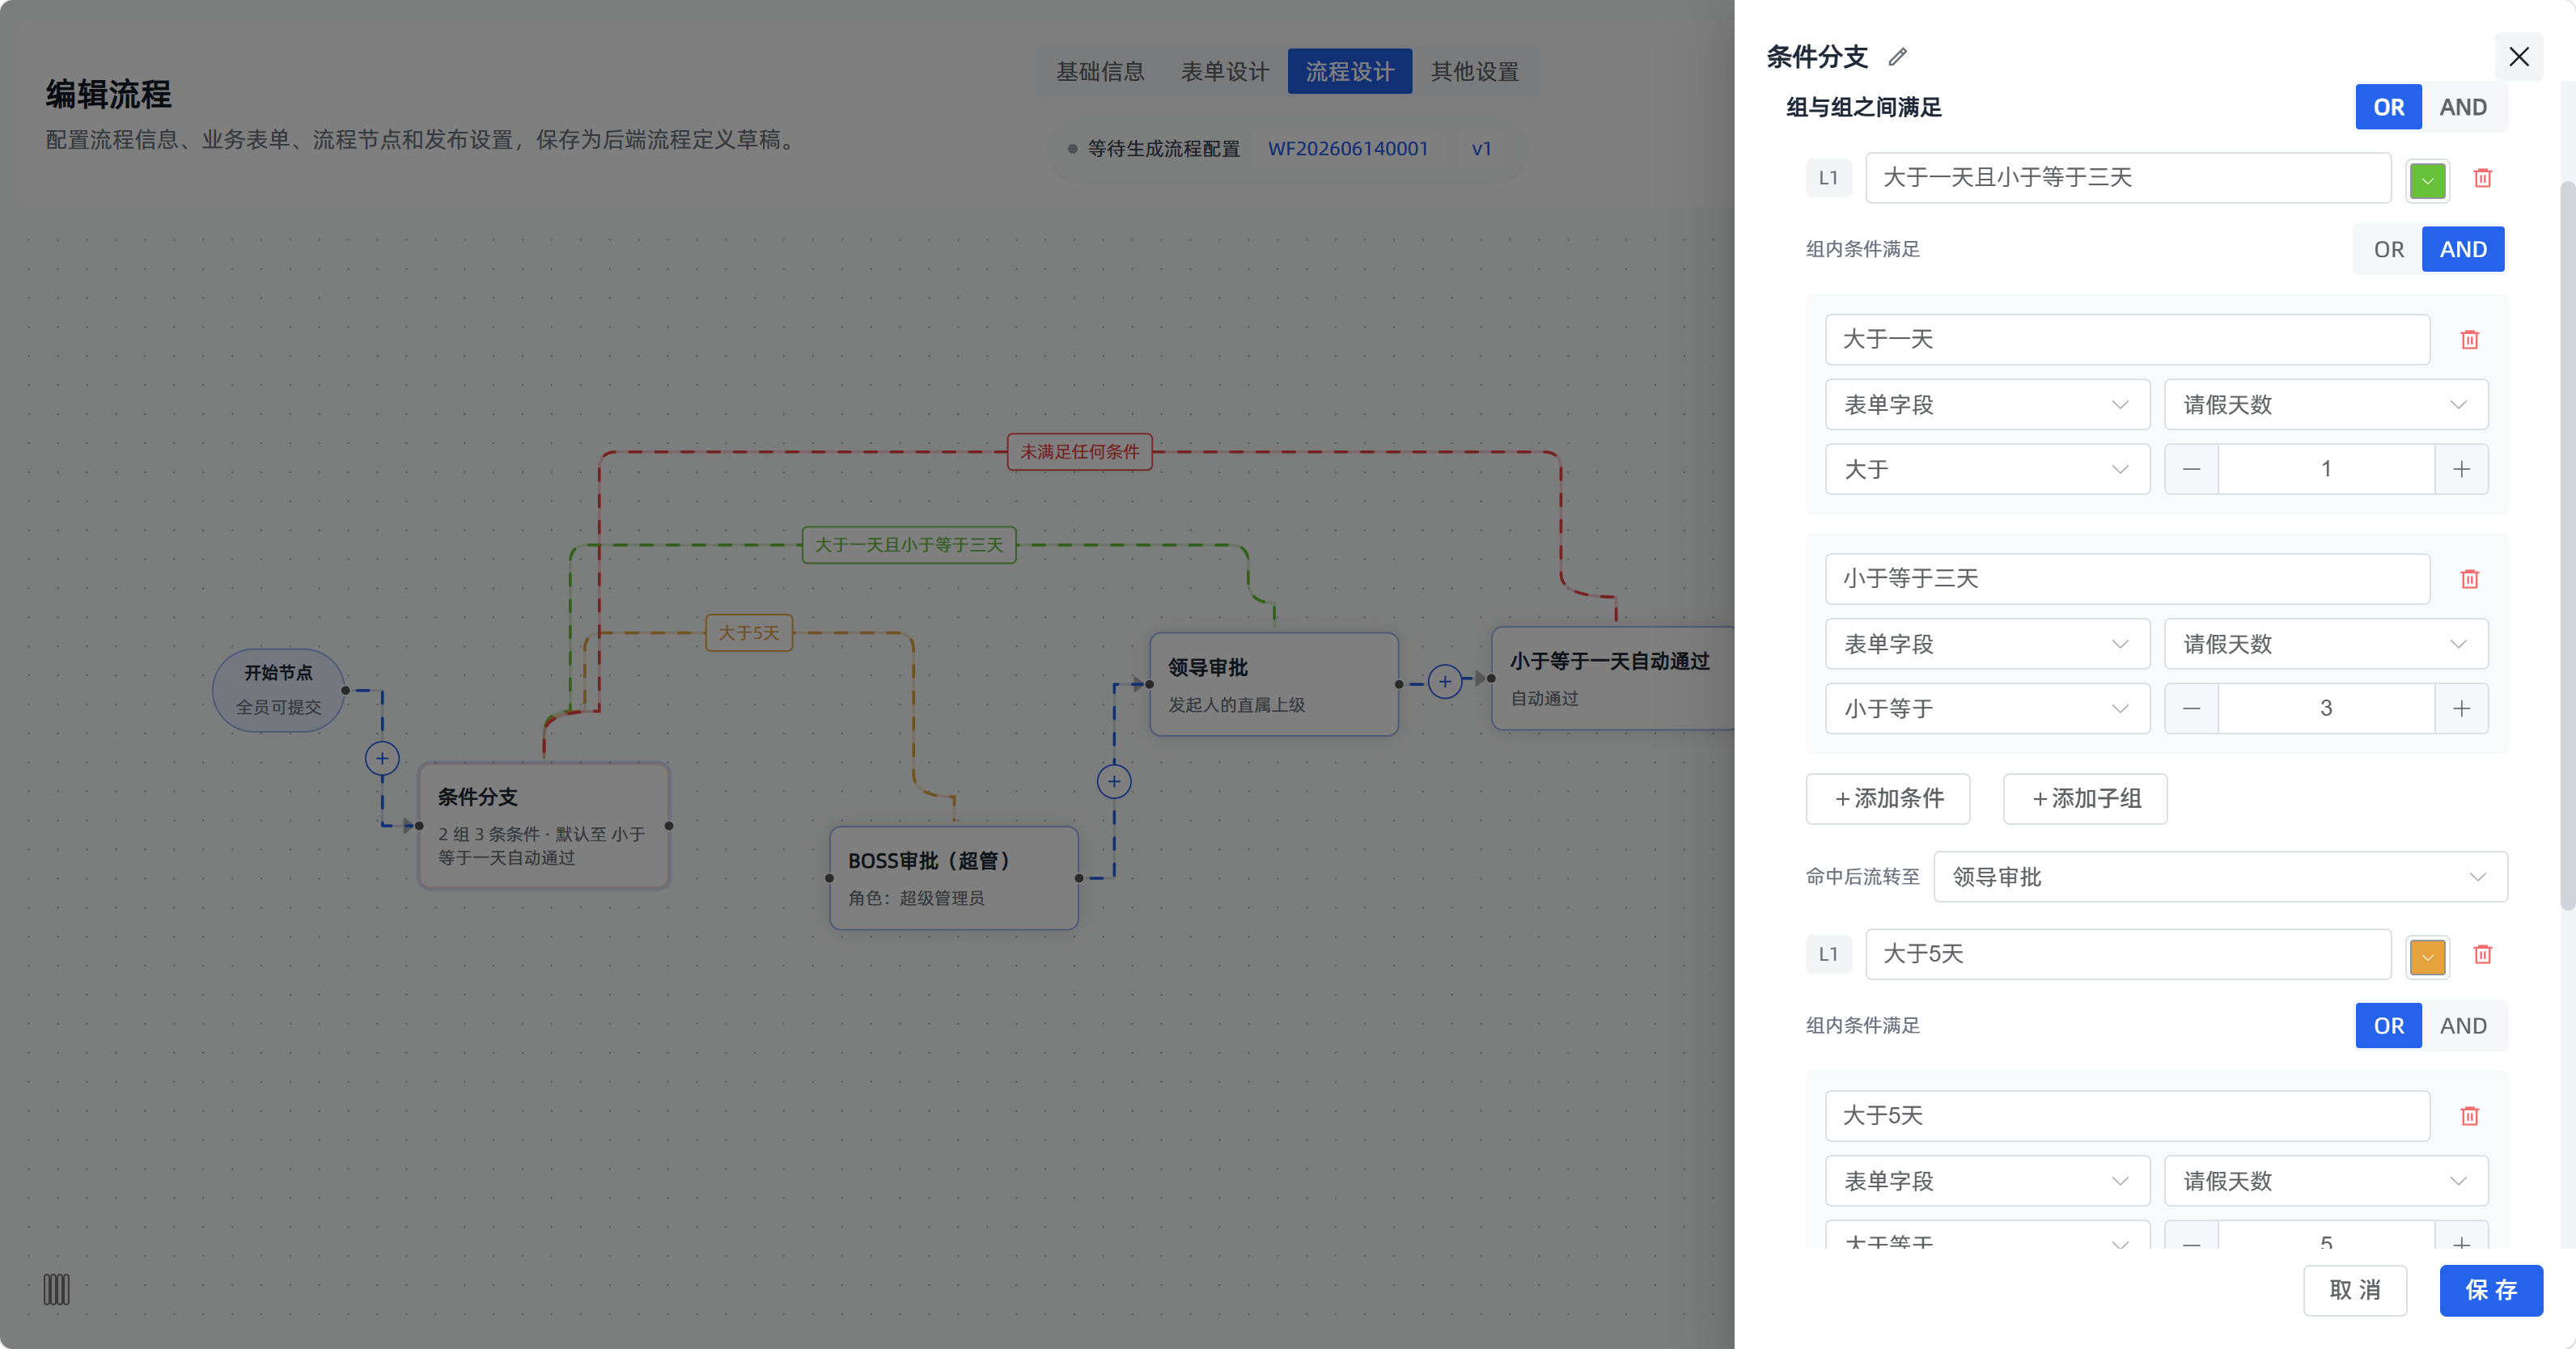Open the bottom-left vertical bars panel icon
The image size is (2576, 1349).
point(56,1289)
